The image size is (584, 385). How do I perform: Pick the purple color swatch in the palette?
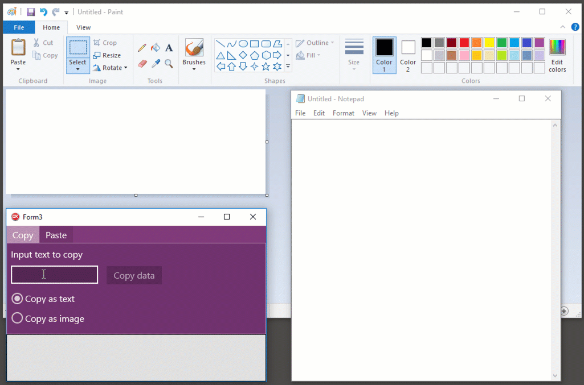(540, 43)
